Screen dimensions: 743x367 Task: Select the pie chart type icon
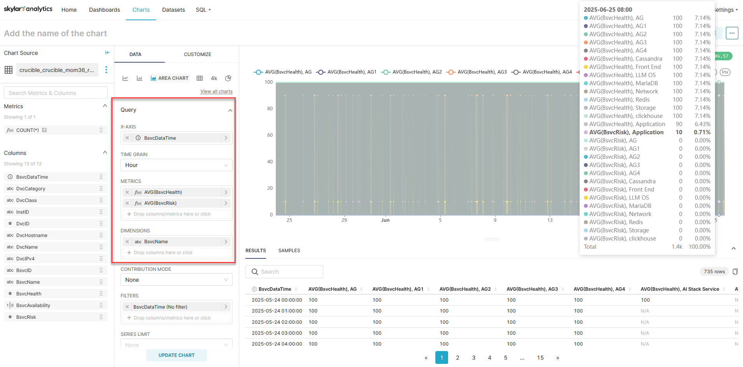click(228, 78)
